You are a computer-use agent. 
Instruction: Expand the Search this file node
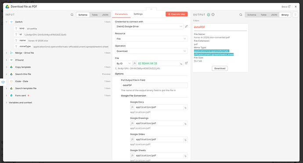[7, 74]
